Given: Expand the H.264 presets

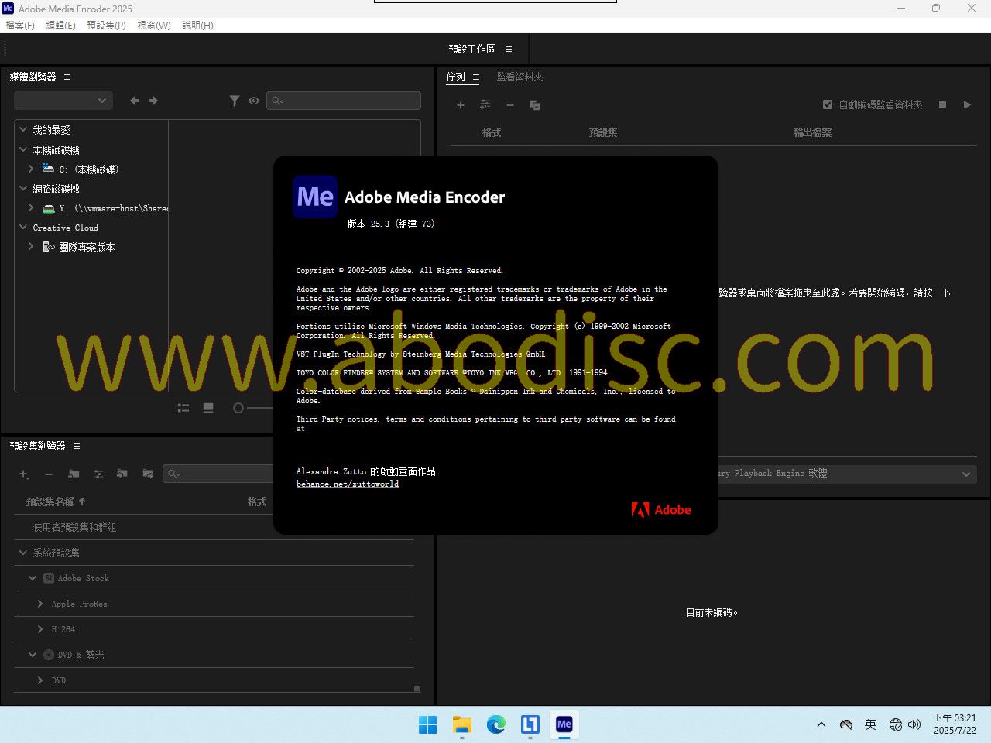Looking at the screenshot, I should [x=40, y=629].
